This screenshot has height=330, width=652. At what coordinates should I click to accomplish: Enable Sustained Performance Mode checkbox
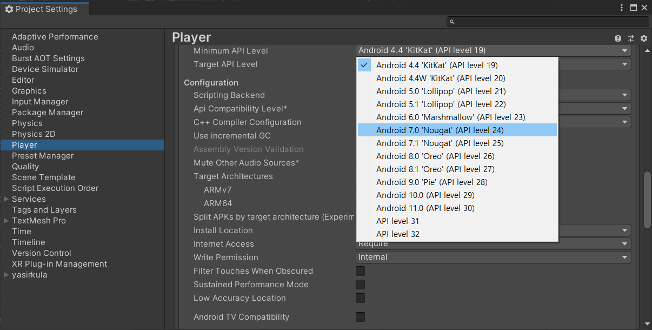pos(360,285)
